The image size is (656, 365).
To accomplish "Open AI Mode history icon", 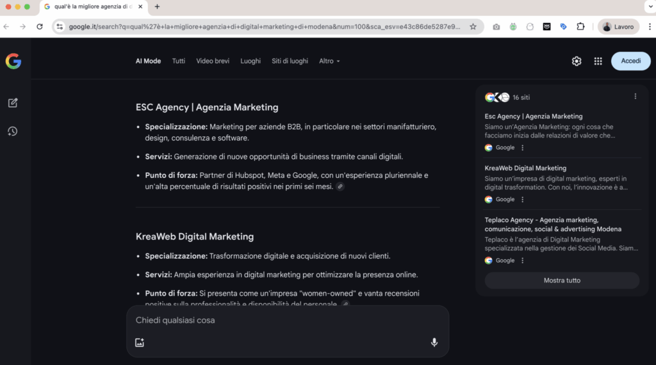I will coord(13,131).
